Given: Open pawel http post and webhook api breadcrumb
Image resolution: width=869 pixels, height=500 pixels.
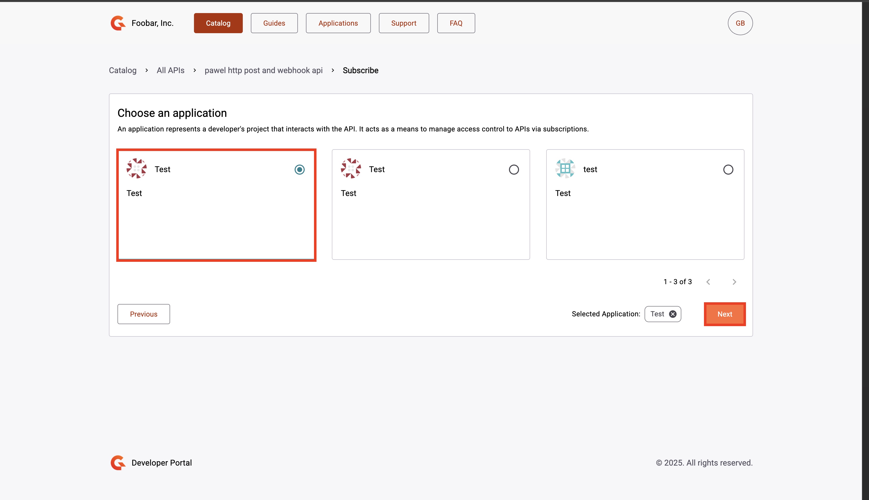Looking at the screenshot, I should click(x=263, y=70).
